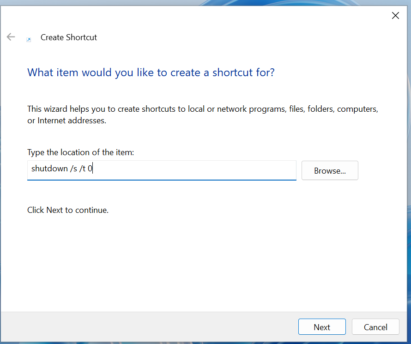Click the heading "What item would you like to create a shortcut for?"

tap(151, 72)
